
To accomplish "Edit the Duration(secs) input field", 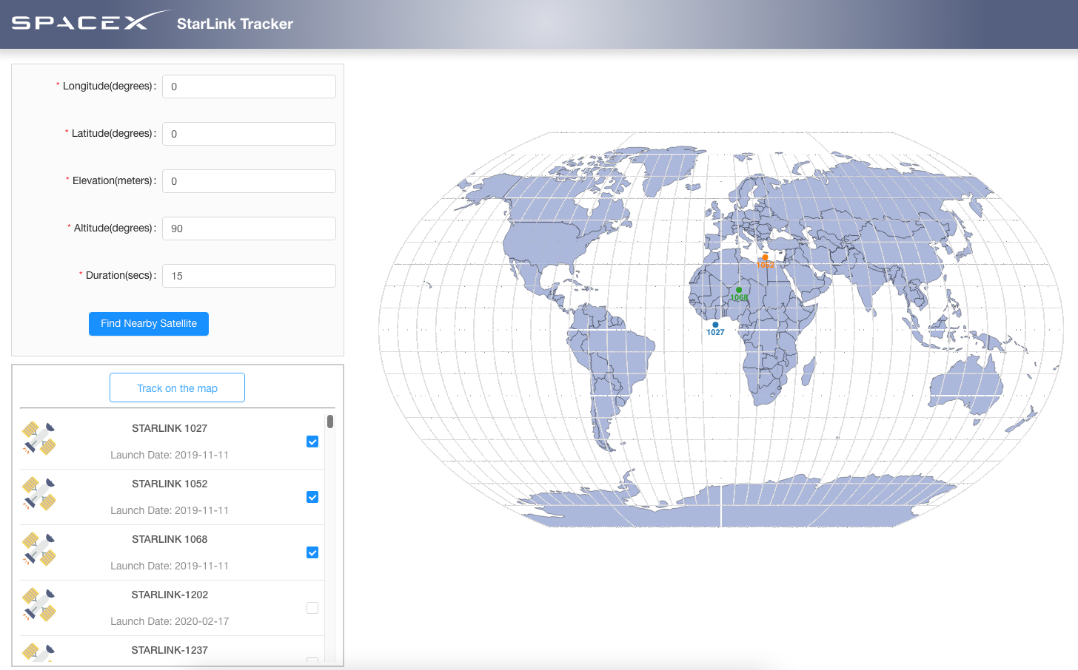I will tap(249, 276).
